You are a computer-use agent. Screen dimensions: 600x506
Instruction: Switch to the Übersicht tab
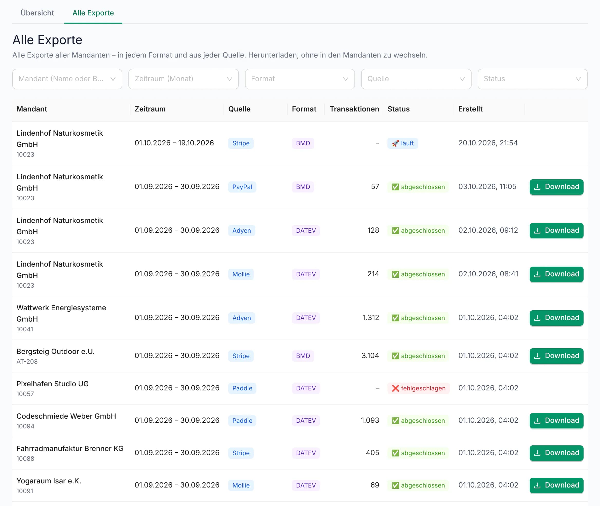tap(37, 13)
